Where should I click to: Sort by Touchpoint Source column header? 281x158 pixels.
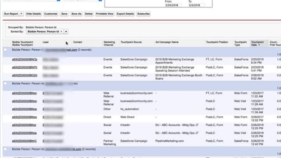[x=131, y=42]
